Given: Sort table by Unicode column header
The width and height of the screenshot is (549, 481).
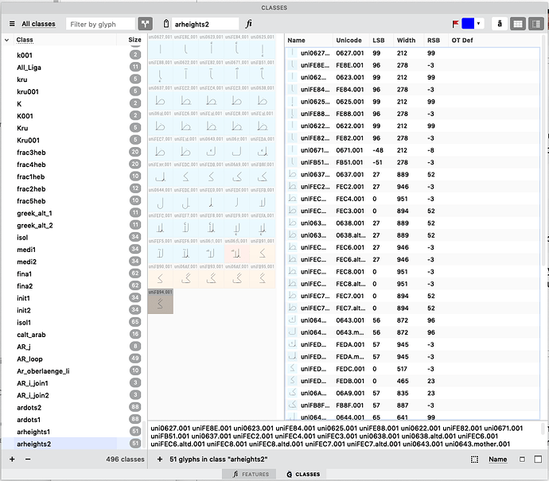Looking at the screenshot, I should (x=348, y=41).
